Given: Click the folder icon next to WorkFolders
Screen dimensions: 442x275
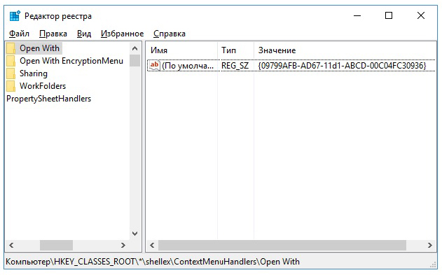Looking at the screenshot, I should (x=11, y=86).
